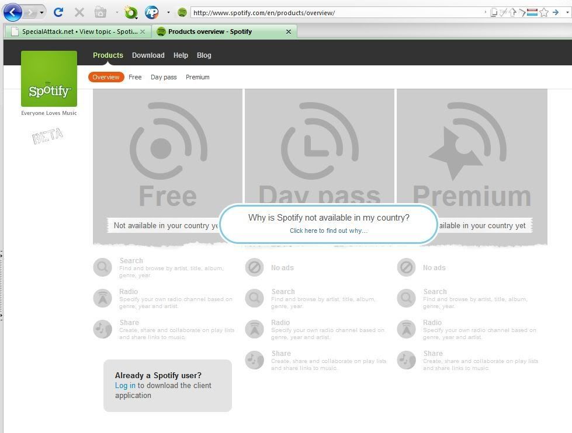572x433 pixels.
Task: Open the Help nav link
Action: 181,55
